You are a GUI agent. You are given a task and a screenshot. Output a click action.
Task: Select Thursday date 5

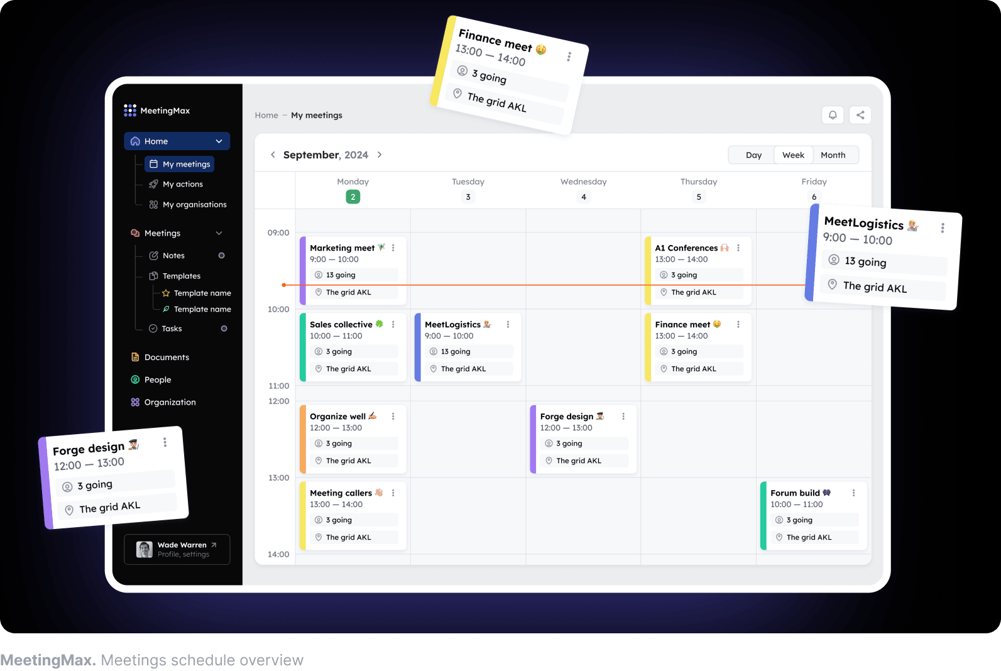[x=699, y=197]
